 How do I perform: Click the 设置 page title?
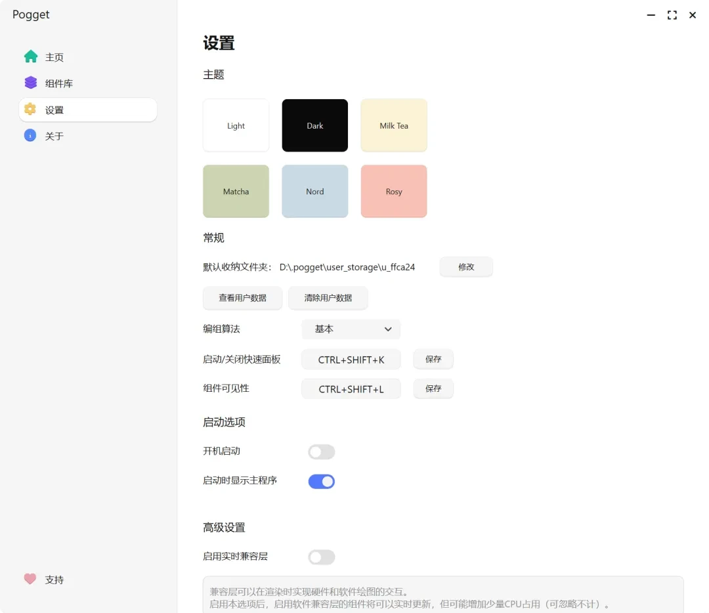coord(219,43)
